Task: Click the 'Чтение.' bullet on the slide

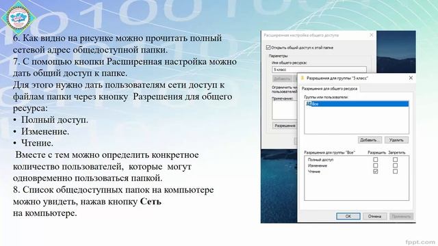Action: [x=37, y=143]
